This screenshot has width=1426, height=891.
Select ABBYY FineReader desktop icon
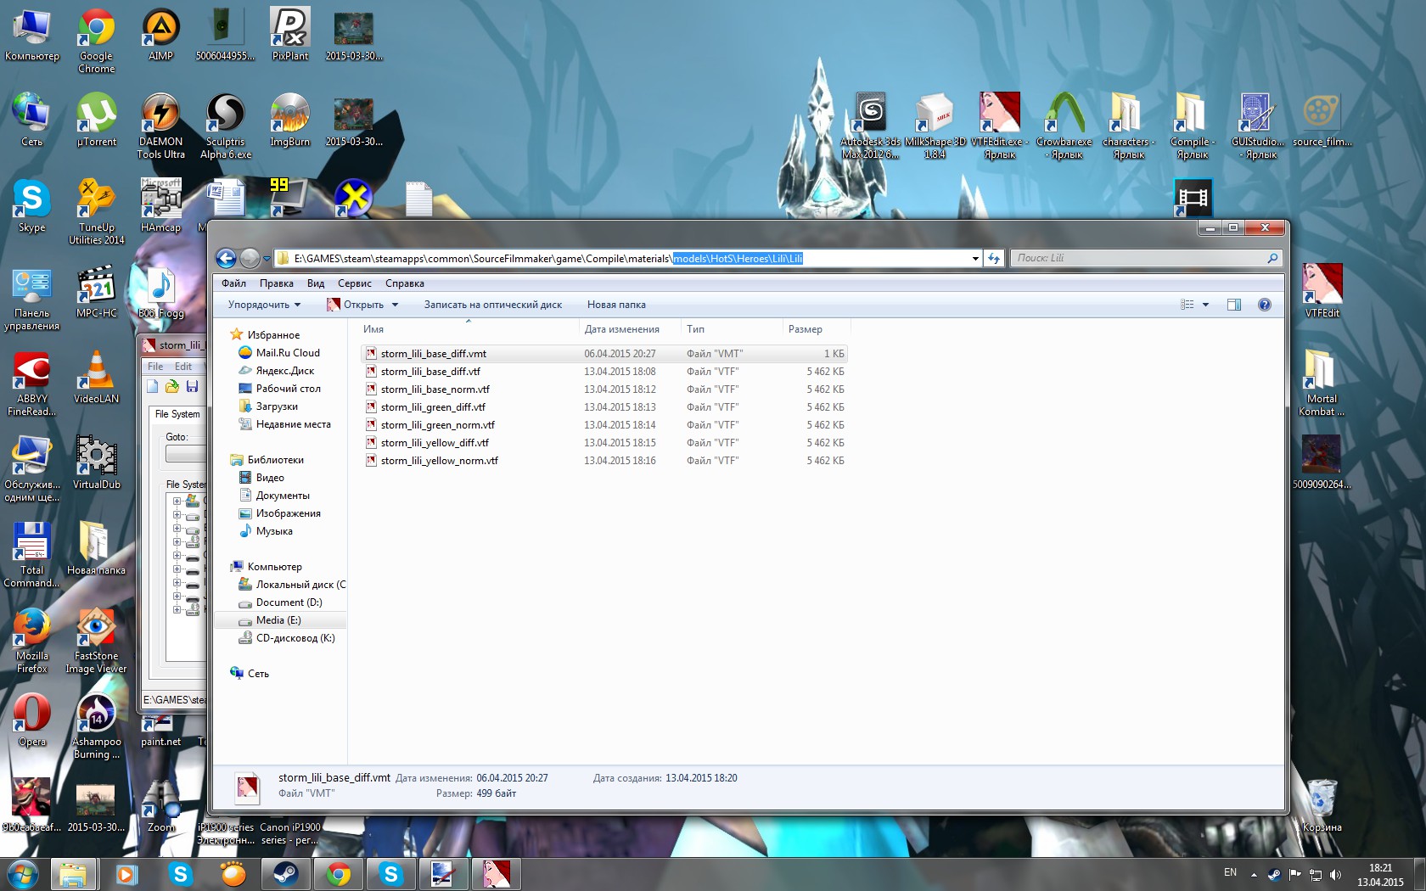coord(31,384)
